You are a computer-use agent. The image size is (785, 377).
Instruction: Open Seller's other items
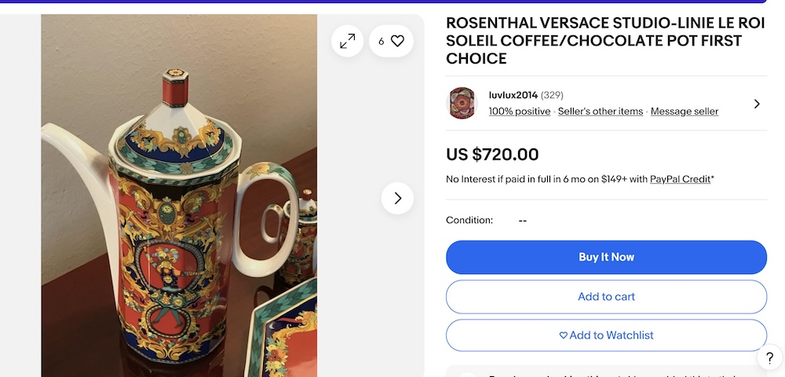click(x=600, y=112)
